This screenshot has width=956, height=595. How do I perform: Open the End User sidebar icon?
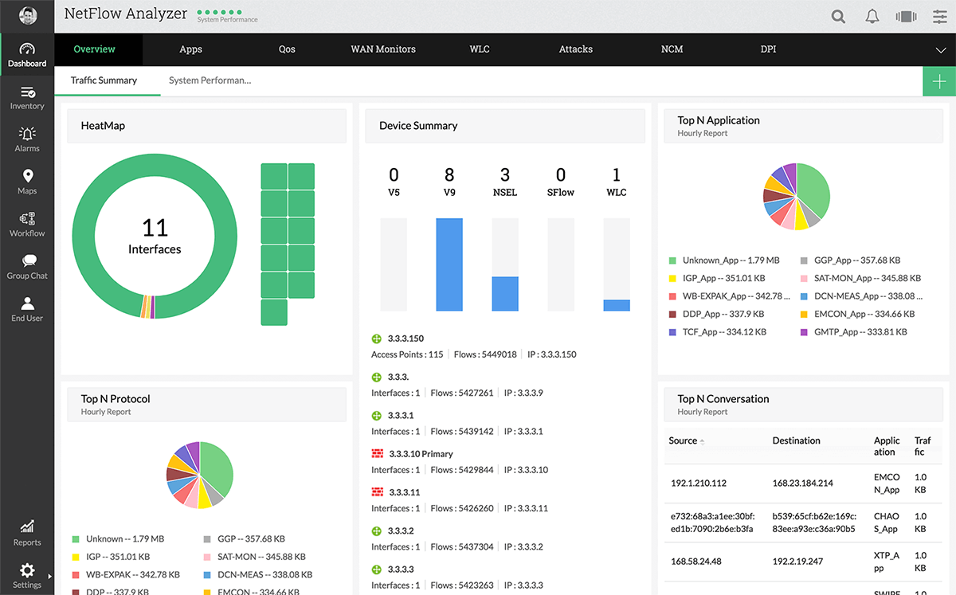click(x=27, y=309)
